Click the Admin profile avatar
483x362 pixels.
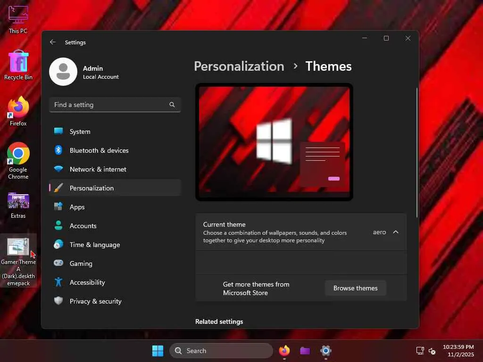(x=63, y=72)
